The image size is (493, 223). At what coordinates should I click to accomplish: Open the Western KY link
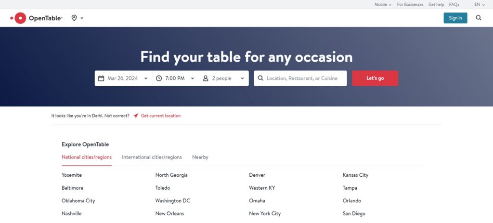[x=262, y=188]
